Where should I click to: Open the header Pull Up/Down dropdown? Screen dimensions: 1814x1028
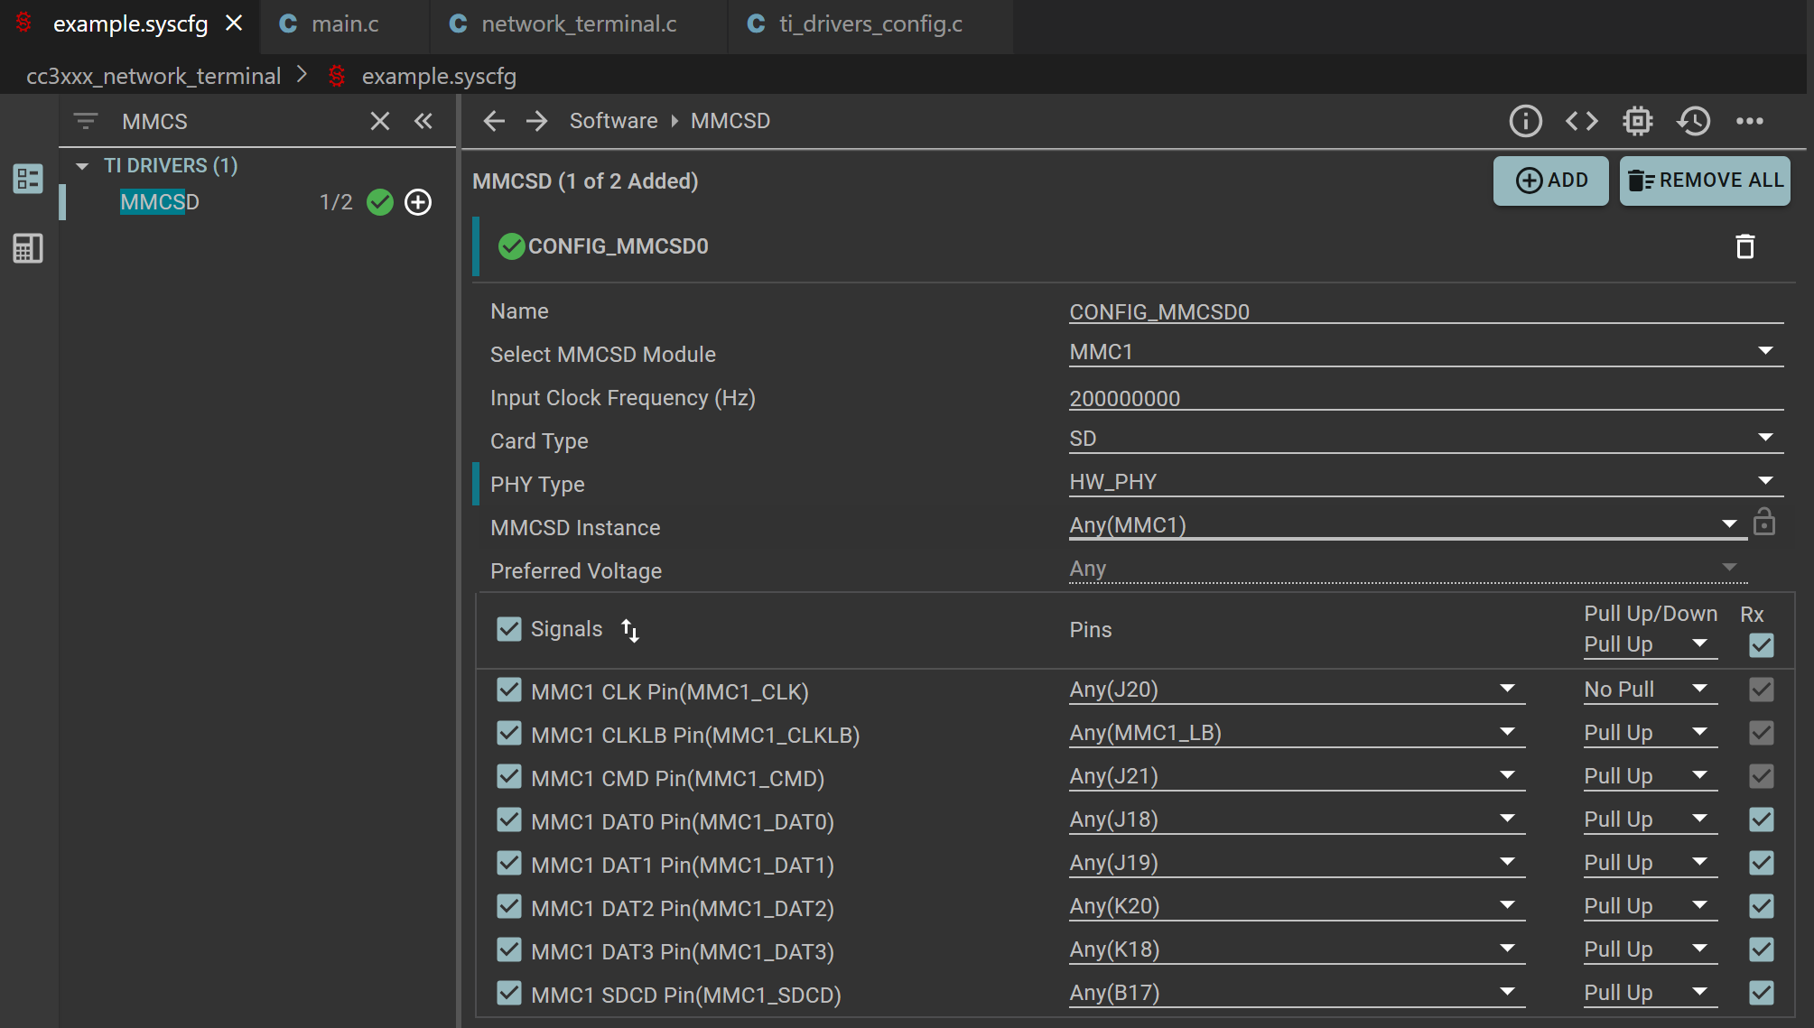point(1650,644)
